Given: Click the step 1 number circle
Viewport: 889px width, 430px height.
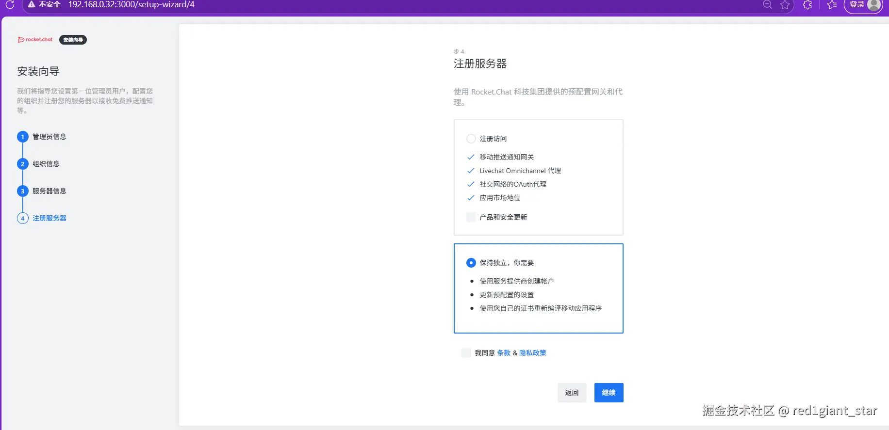Looking at the screenshot, I should coord(23,137).
